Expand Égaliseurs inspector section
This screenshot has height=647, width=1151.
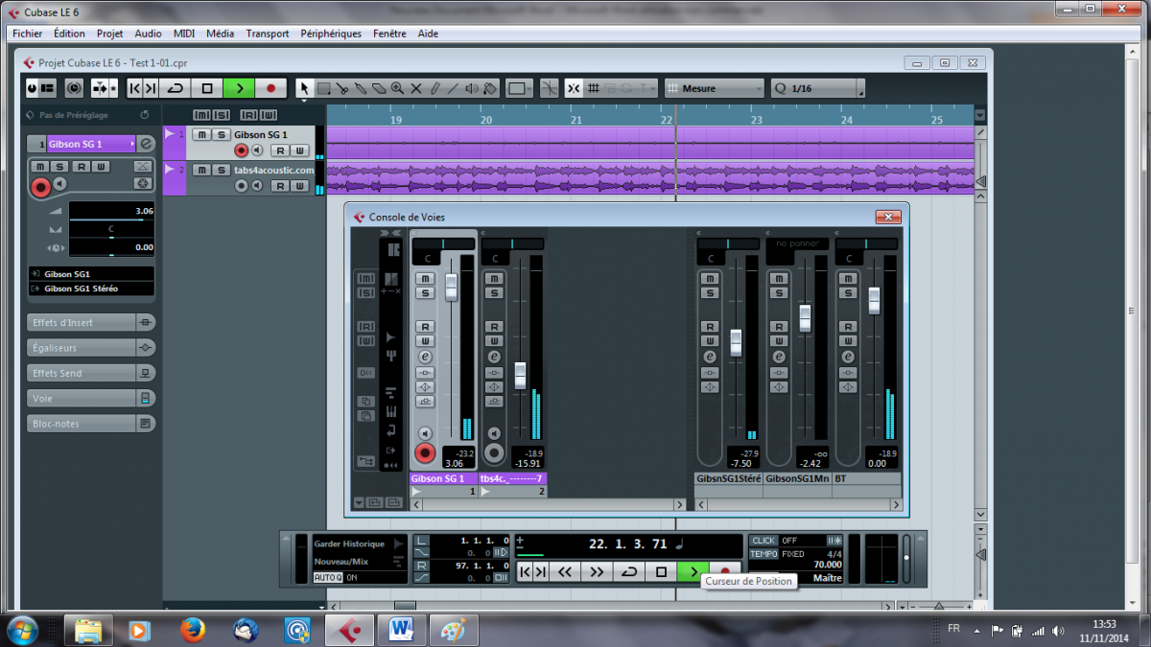coord(92,348)
